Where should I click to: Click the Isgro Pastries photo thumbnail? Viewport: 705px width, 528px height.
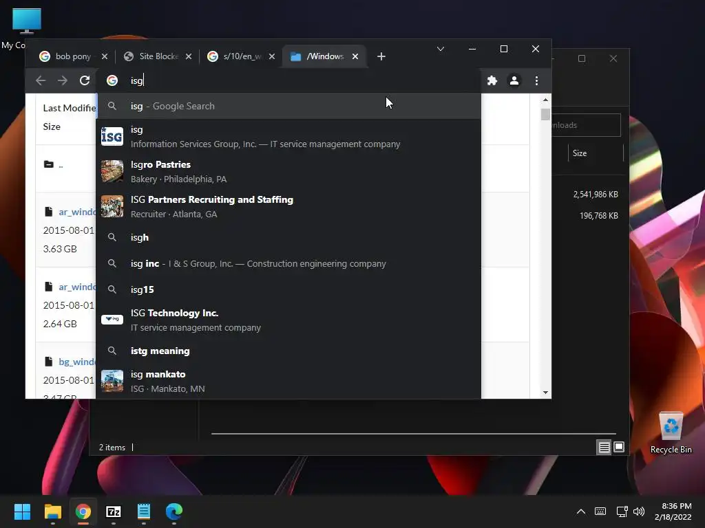[x=112, y=171]
